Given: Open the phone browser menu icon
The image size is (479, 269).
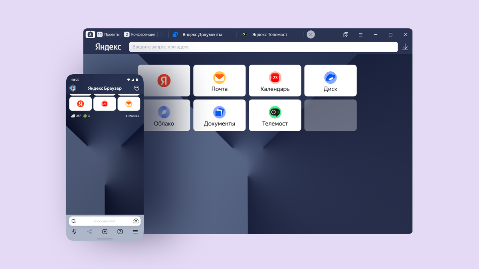Looking at the screenshot, I should (x=135, y=232).
